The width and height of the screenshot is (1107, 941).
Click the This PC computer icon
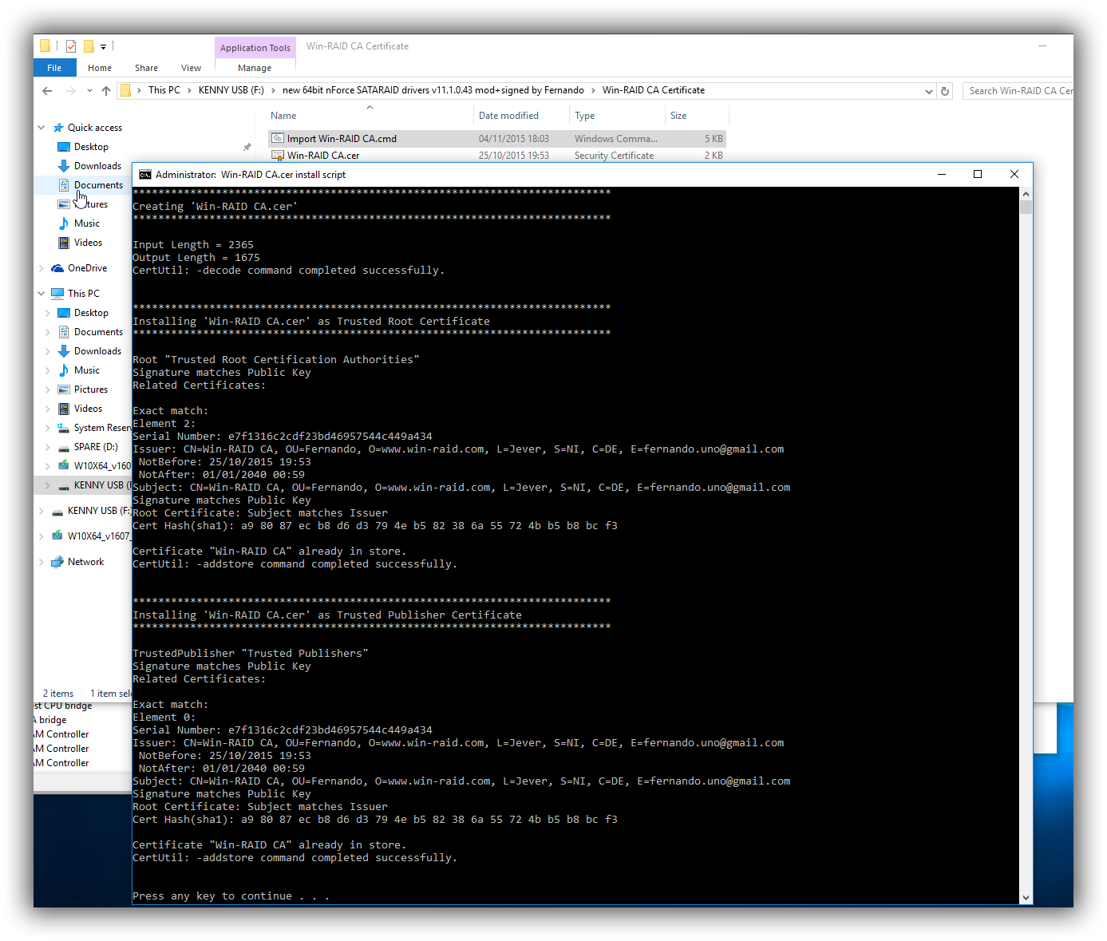coord(57,294)
